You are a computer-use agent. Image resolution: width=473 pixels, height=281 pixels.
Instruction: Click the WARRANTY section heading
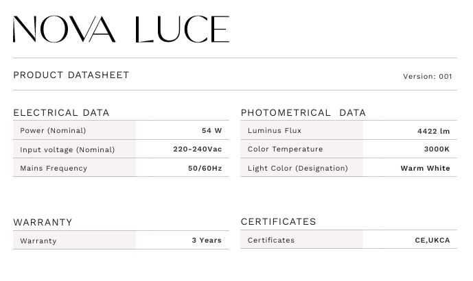43,222
